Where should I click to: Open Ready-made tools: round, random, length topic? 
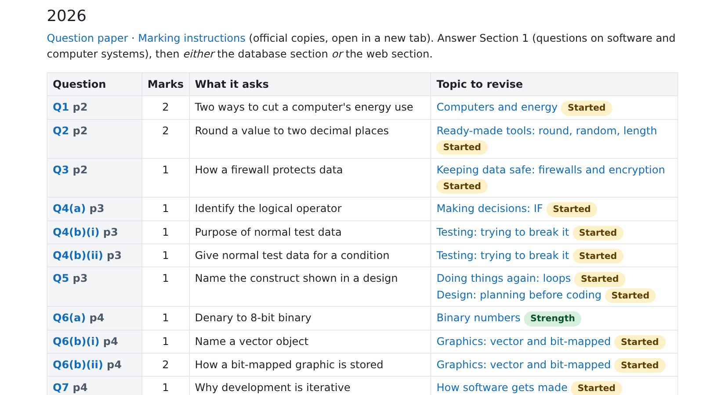[x=547, y=131]
